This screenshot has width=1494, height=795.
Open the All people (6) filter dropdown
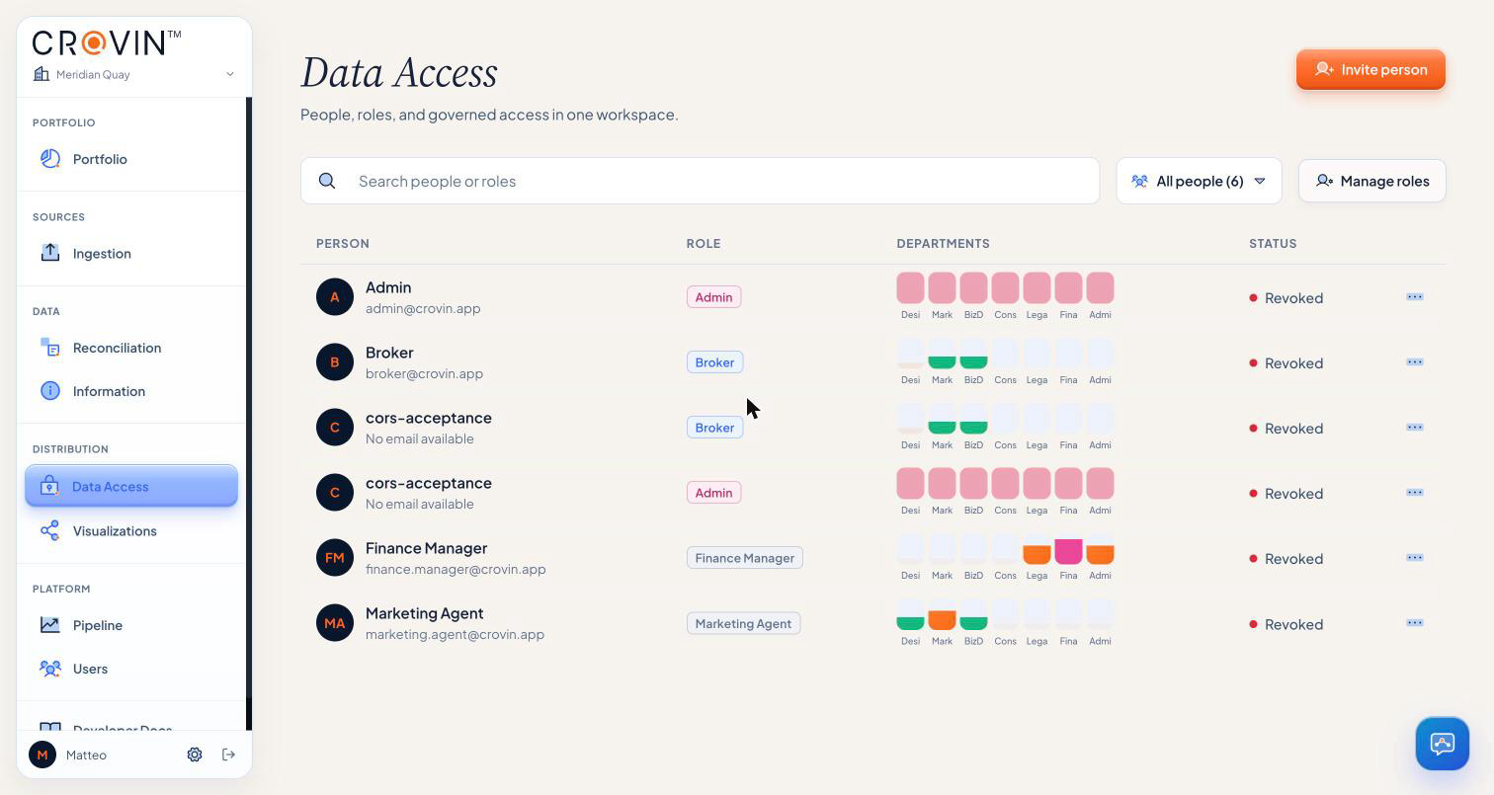pyautogui.click(x=1199, y=181)
